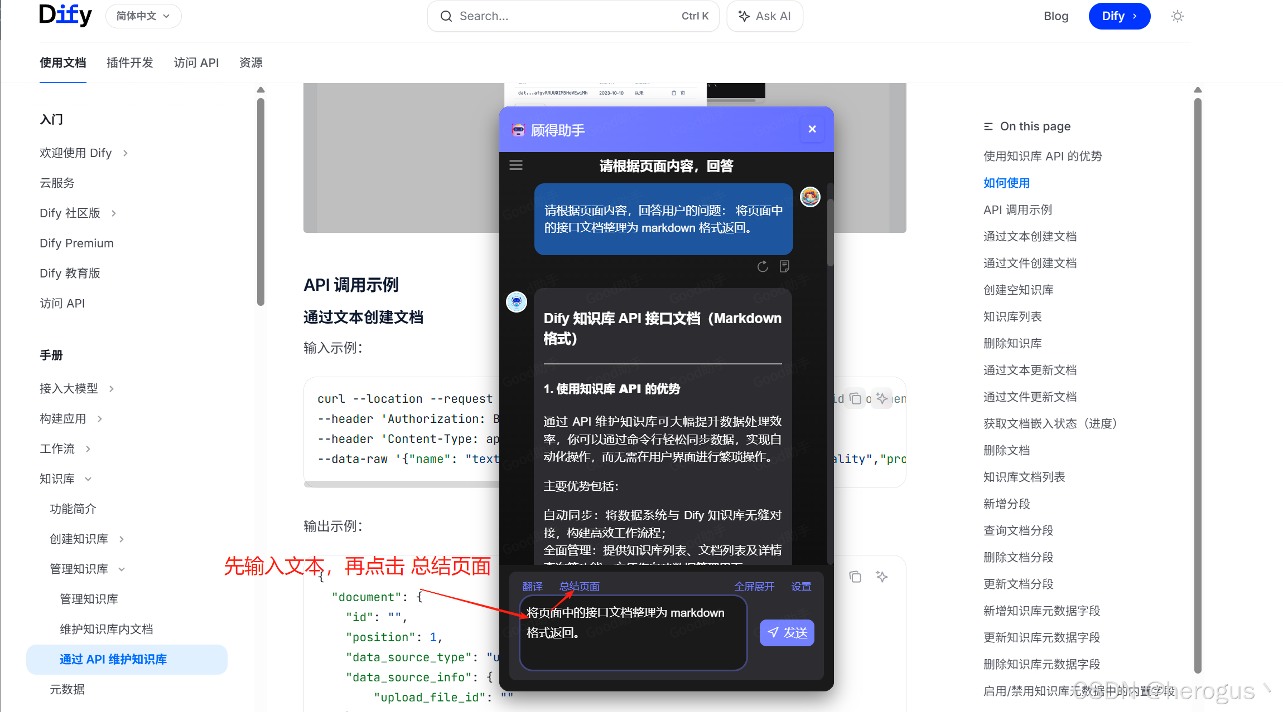Click the regenerate (refresh) icon under message
Image resolution: width=1283 pixels, height=712 pixels.
(762, 267)
